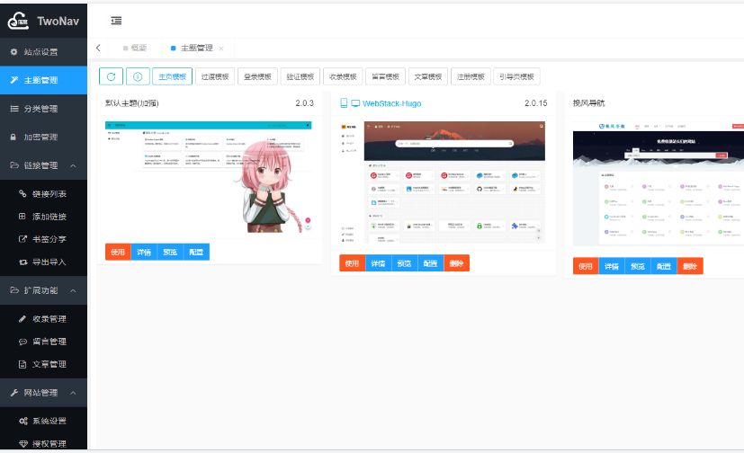This screenshot has height=453, width=744.
Task: Click 删除 on the WebStack-Hugo card
Action: click(x=456, y=263)
